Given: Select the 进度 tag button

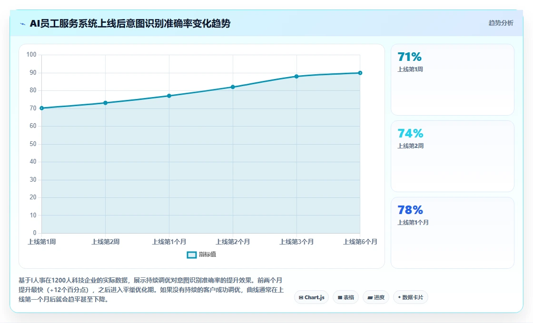Looking at the screenshot, I should pyautogui.click(x=376, y=297).
